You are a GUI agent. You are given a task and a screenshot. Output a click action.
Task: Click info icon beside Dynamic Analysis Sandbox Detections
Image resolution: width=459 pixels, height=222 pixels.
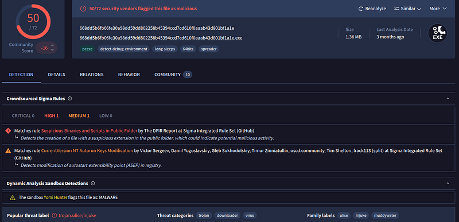click(93, 184)
